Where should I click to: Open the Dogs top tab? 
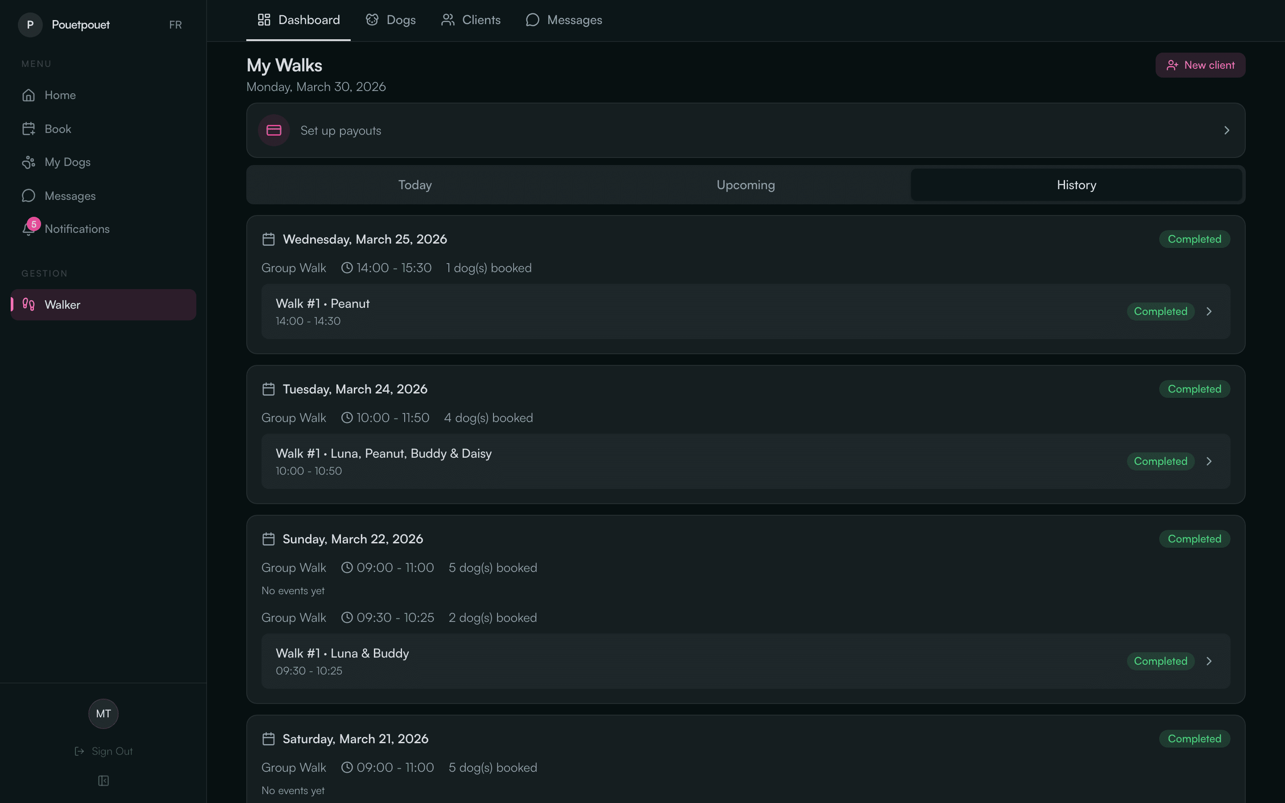point(391,20)
